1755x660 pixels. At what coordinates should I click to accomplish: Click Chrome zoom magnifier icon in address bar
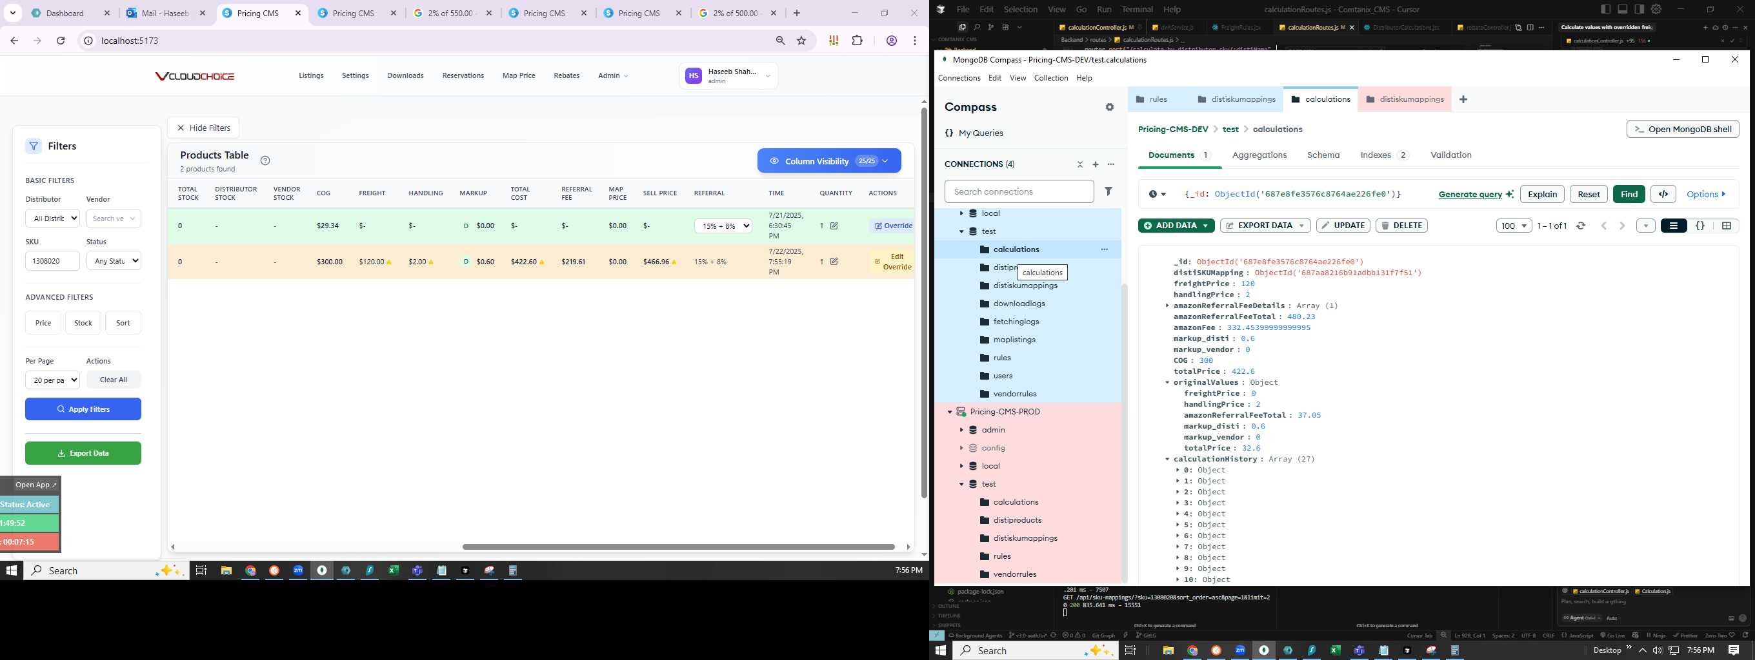coord(781,41)
